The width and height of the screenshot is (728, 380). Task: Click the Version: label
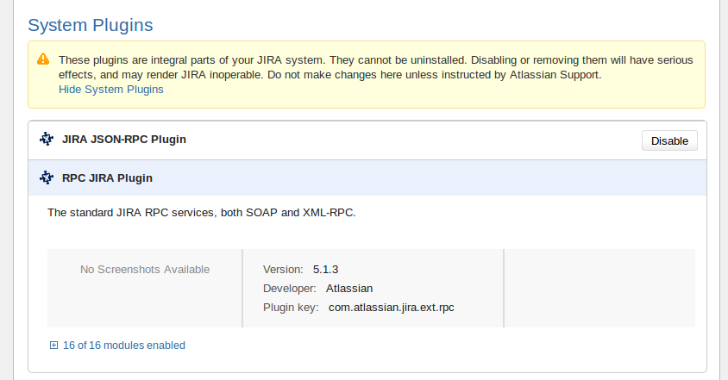(283, 269)
